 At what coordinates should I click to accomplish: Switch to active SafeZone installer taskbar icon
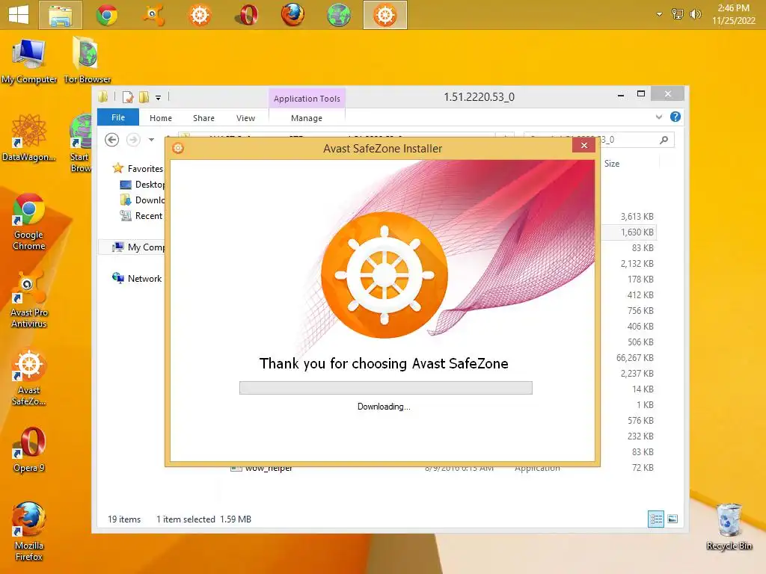tap(385, 15)
